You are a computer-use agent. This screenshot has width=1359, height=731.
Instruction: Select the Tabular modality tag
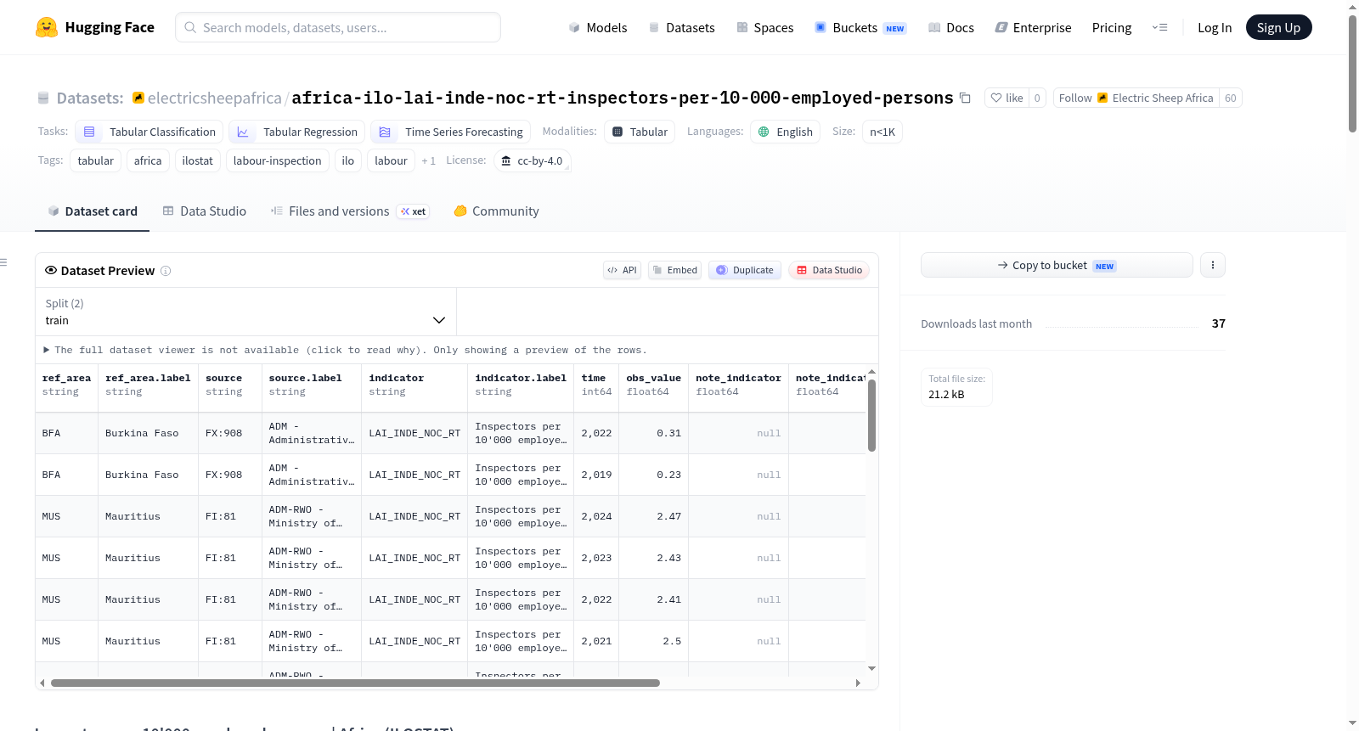(x=640, y=132)
